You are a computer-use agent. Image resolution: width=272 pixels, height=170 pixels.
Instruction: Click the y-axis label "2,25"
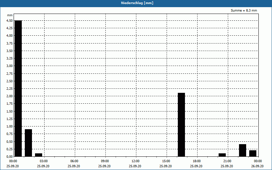click(x=10, y=89)
